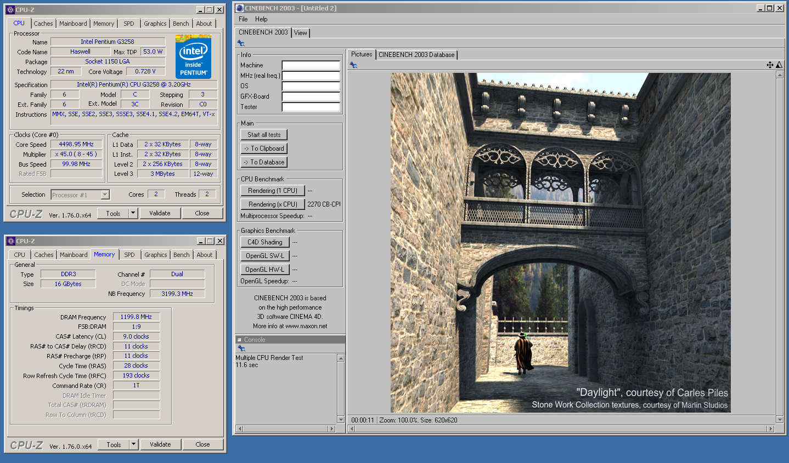Open the Processor #1 selection combo box

(x=80, y=195)
